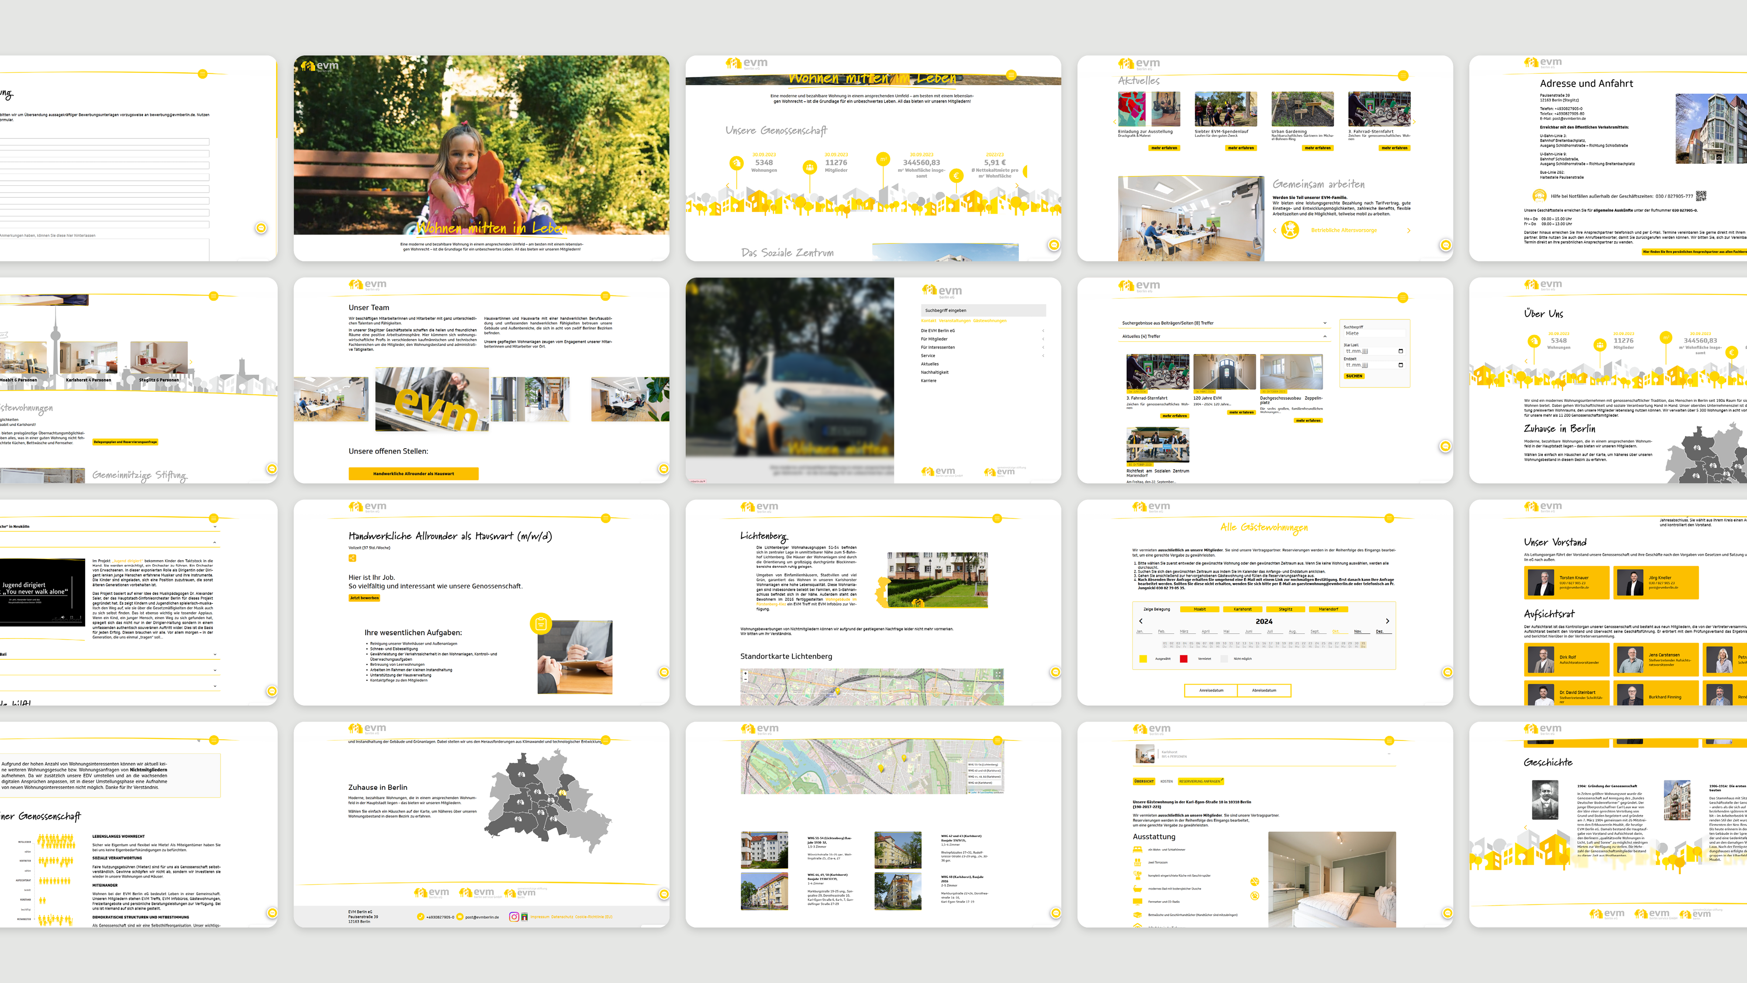Click Abreisedatum button
The height and width of the screenshot is (983, 1747).
click(1264, 690)
